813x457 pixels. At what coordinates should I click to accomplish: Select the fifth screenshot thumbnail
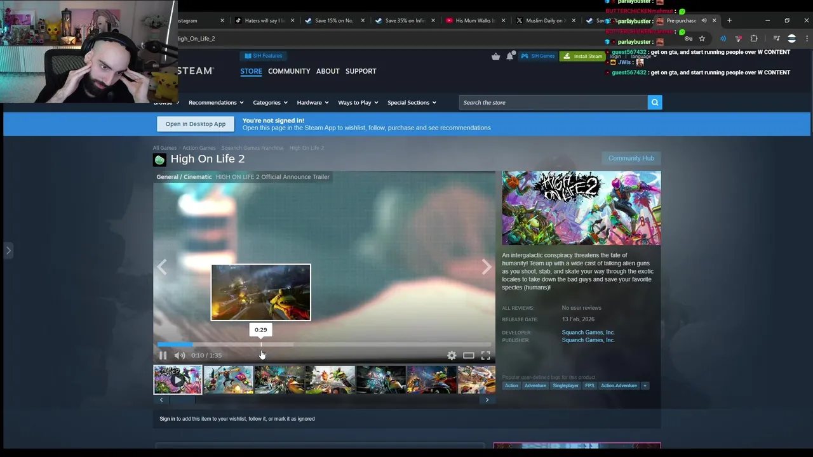tap(380, 380)
